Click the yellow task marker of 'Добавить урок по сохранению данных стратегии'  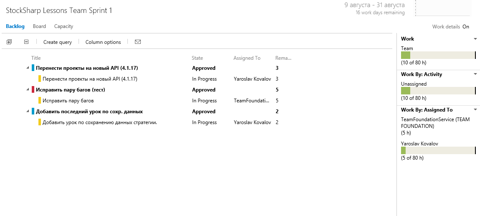pos(40,122)
